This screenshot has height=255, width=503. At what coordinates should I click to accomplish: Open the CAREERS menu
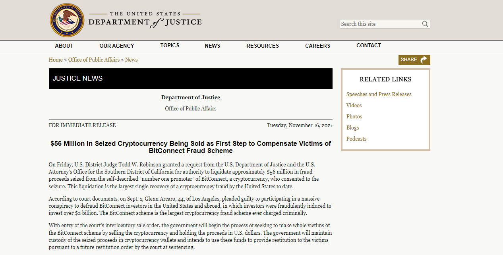(318, 46)
